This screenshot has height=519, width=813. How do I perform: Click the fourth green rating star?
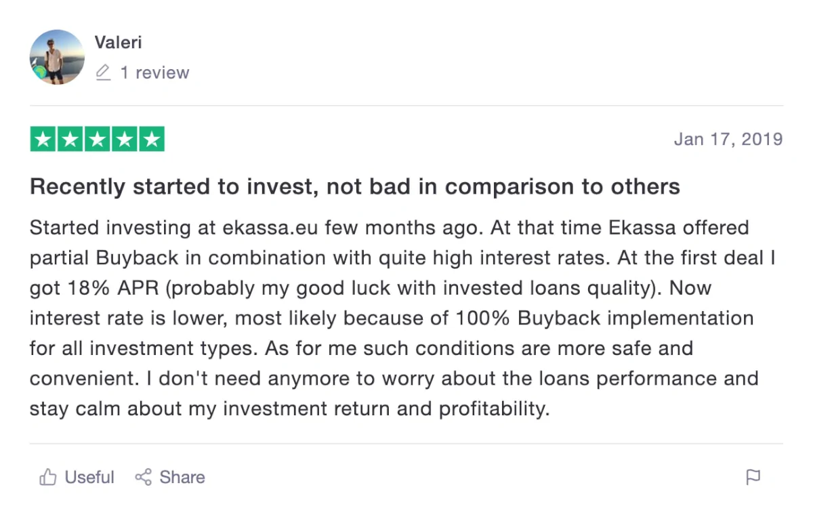tap(125, 140)
